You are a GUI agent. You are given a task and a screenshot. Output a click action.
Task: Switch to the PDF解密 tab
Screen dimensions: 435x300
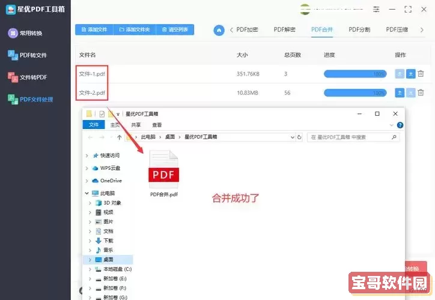pyautogui.click(x=284, y=29)
